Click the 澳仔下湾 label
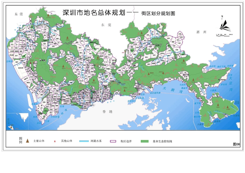 click(222, 67)
